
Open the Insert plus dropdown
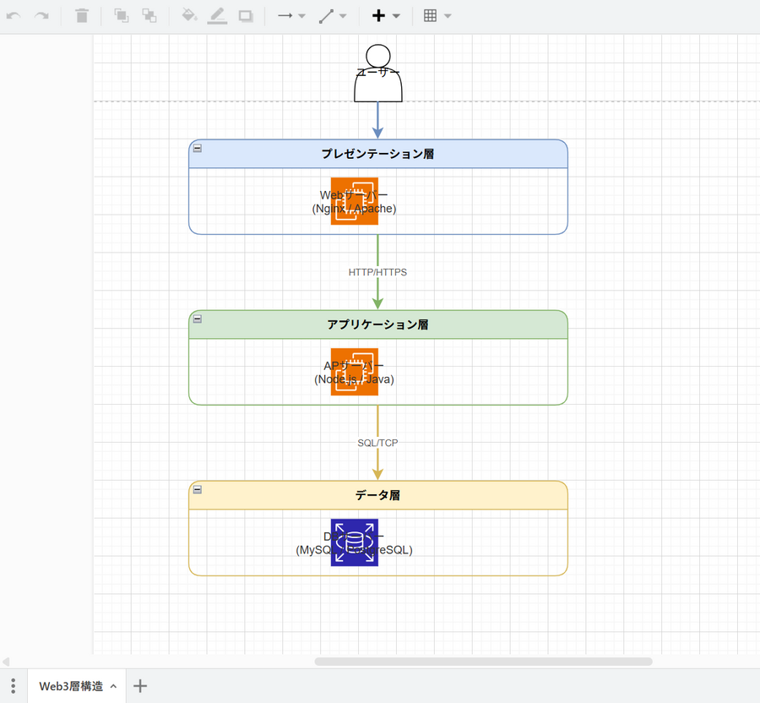pos(386,16)
